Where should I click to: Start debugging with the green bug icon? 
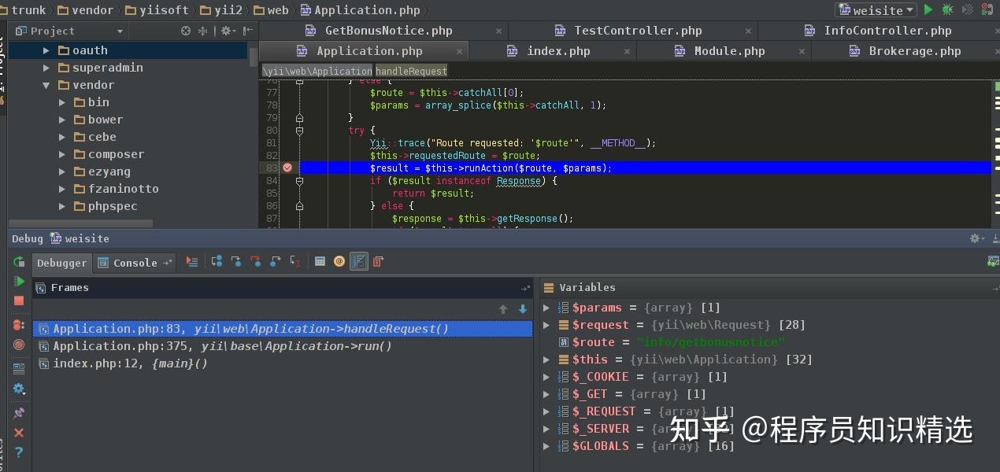point(946,10)
